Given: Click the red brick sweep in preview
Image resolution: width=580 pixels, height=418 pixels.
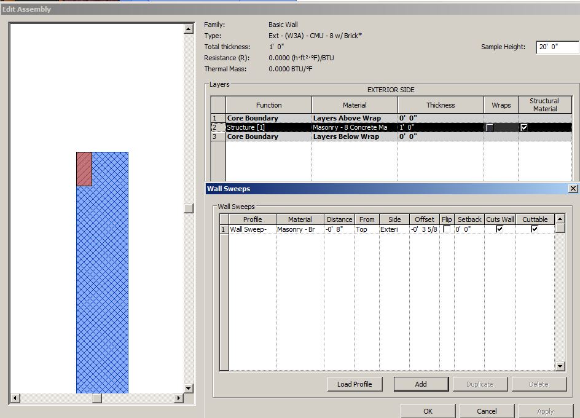Looking at the screenshot, I should [84, 169].
